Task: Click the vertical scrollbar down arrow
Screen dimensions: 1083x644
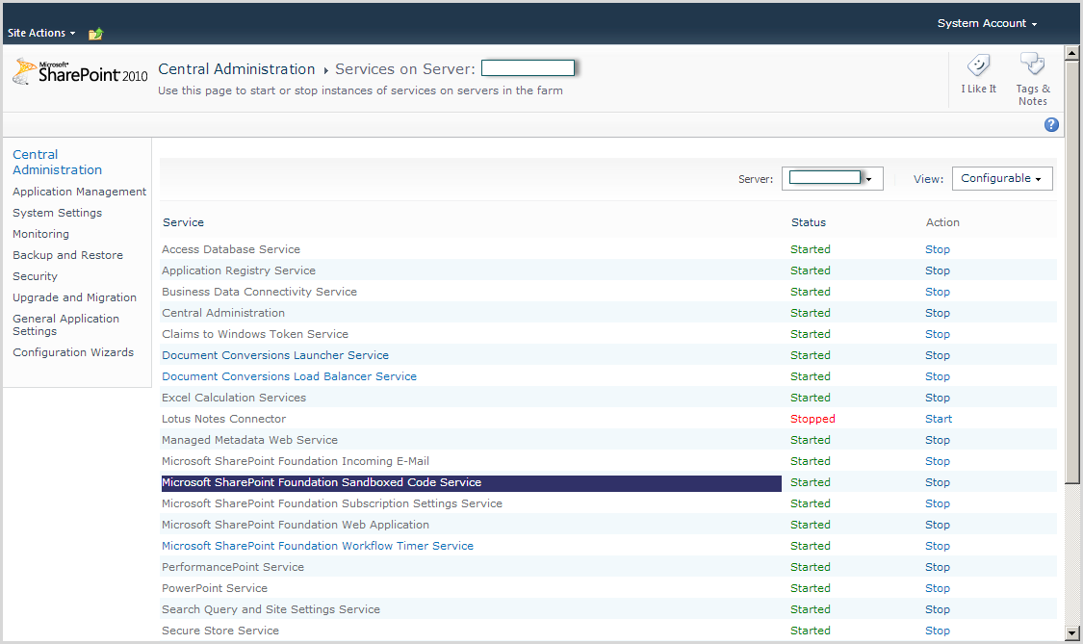Action: (x=1072, y=633)
